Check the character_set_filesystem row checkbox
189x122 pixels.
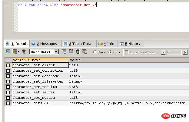pyautogui.click(x=8, y=82)
